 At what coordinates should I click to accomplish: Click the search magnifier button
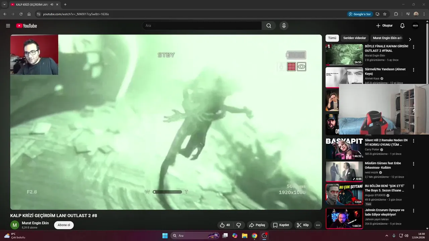(269, 26)
